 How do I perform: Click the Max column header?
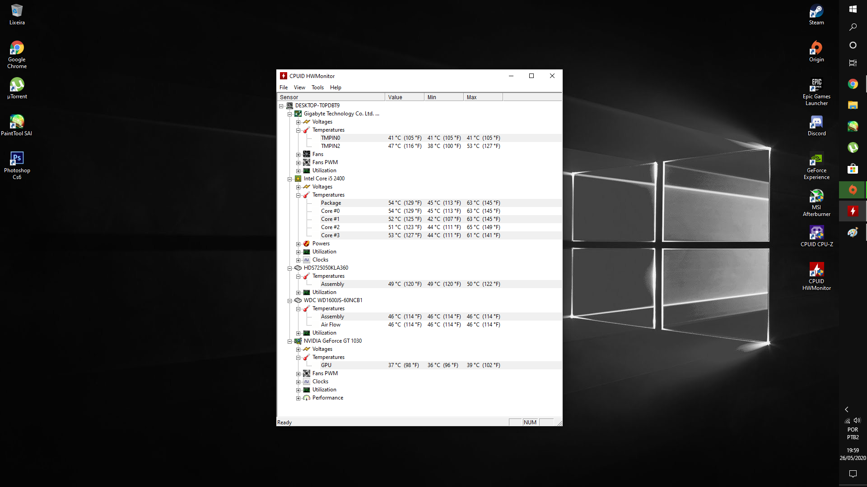[x=483, y=97]
